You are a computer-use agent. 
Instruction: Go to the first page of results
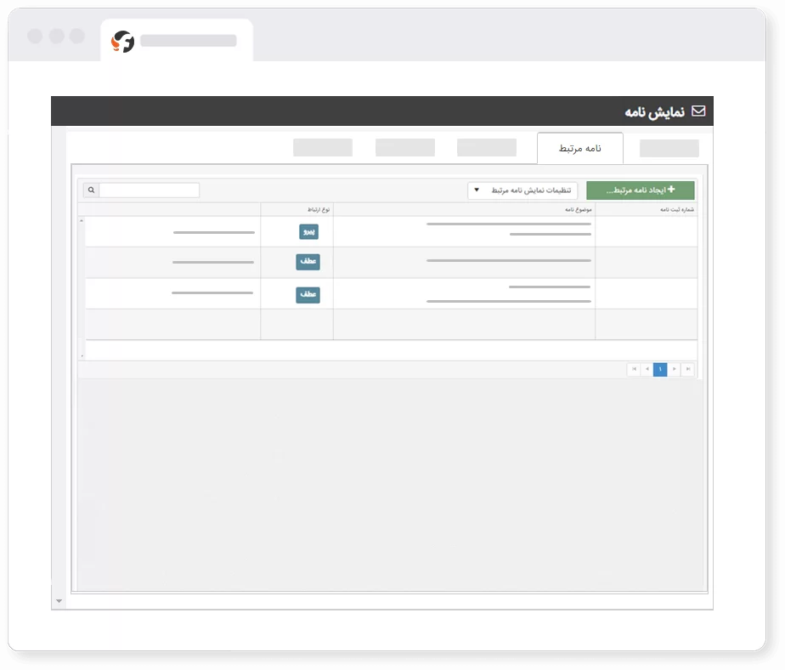[x=634, y=369]
